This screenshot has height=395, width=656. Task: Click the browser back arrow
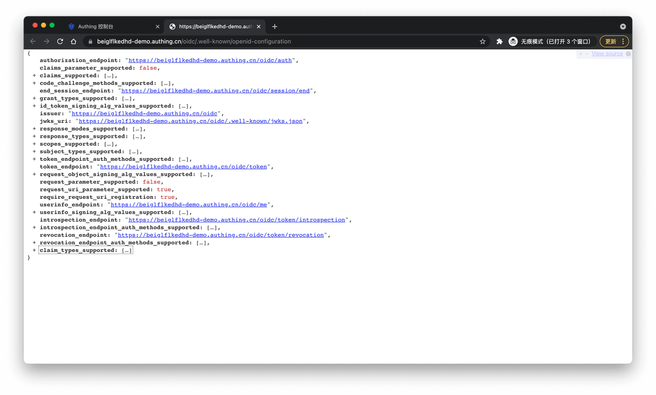click(x=33, y=41)
